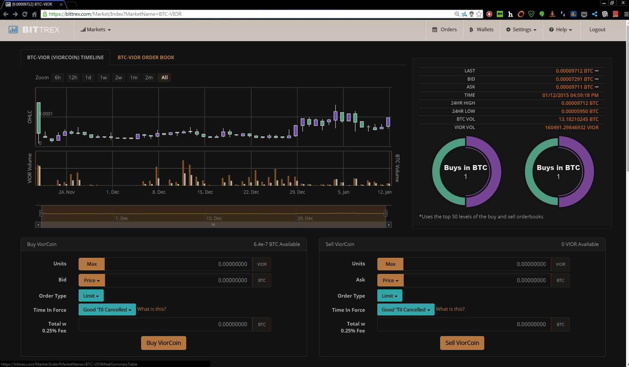Viewport: 629px width, 367px height.
Task: Open the red stop-hand ad blocker extension
Action: (x=490, y=14)
